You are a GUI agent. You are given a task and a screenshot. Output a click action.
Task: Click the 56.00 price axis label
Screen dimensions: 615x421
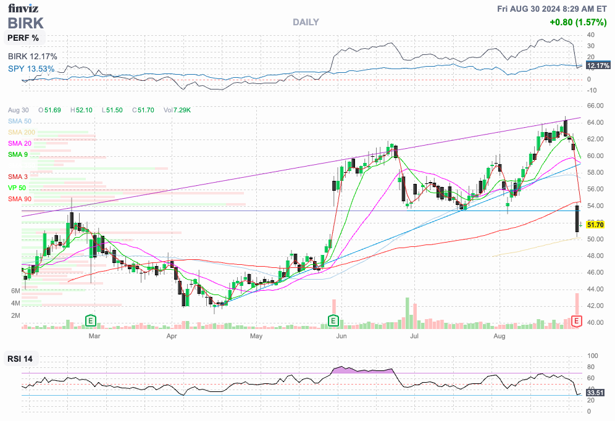coord(595,190)
